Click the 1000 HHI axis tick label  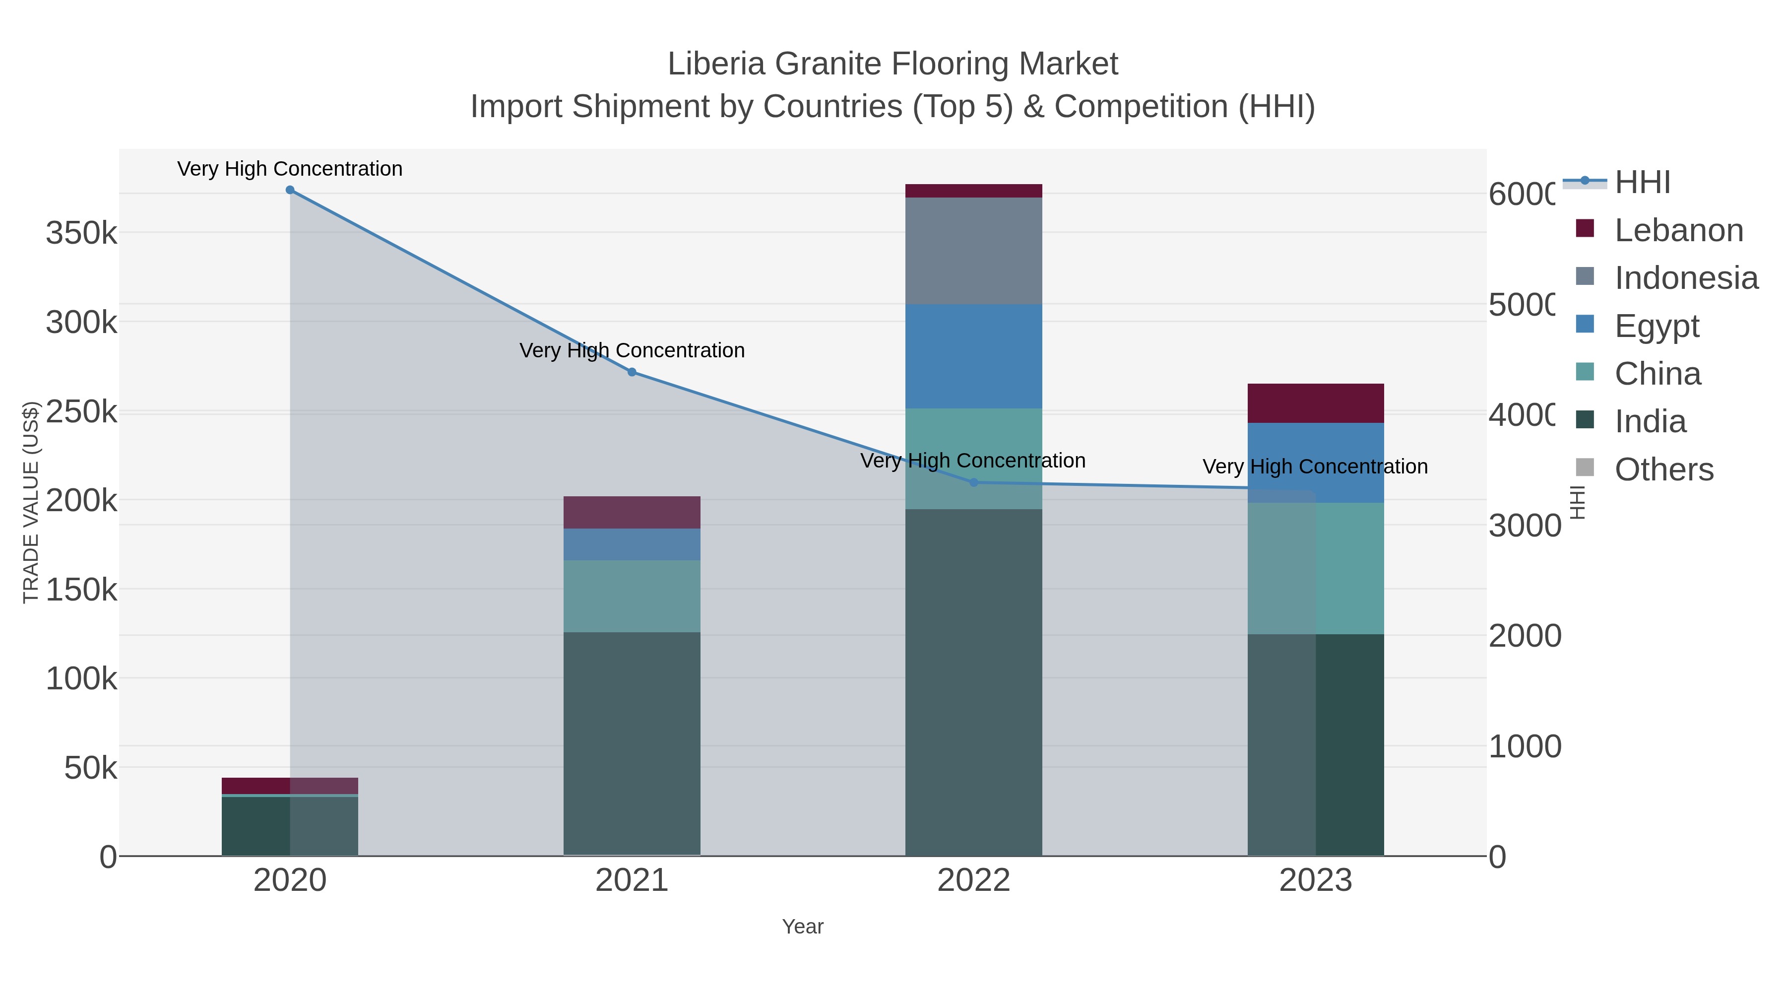click(x=1526, y=747)
